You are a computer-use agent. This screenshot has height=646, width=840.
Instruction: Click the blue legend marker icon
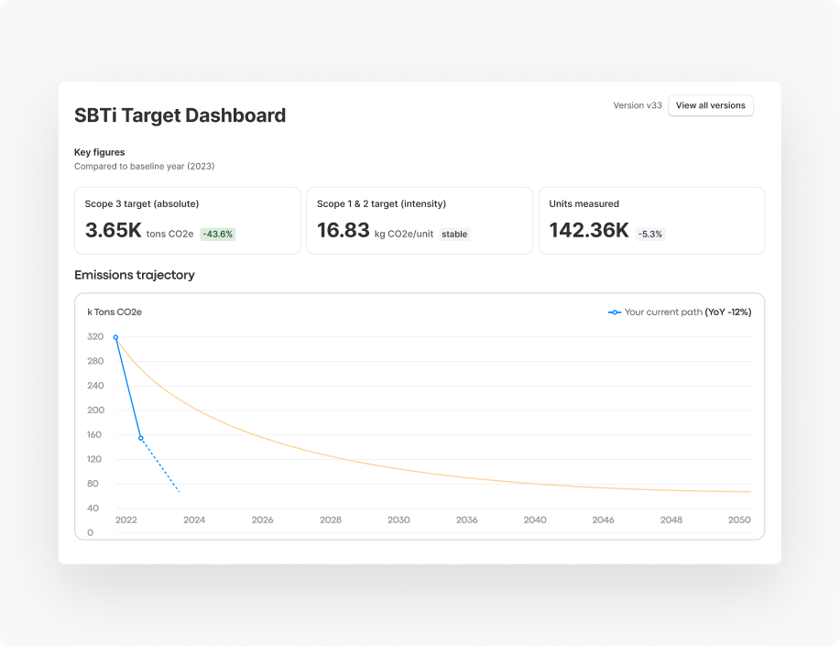[615, 312]
